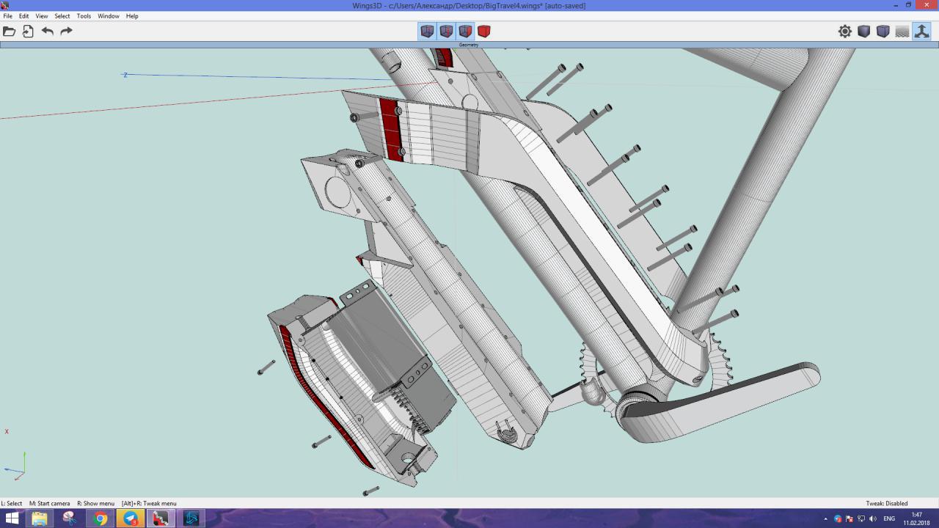The height and width of the screenshot is (528, 939).
Task: Click the Geometry window title bar
Action: pos(469,45)
